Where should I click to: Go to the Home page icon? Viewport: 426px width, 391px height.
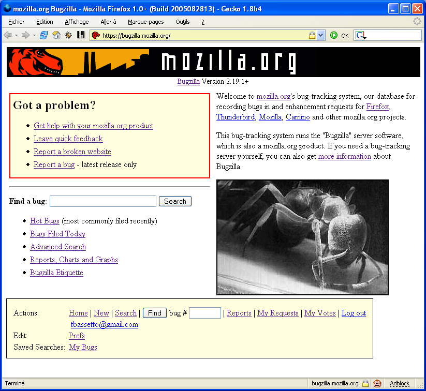click(x=56, y=35)
